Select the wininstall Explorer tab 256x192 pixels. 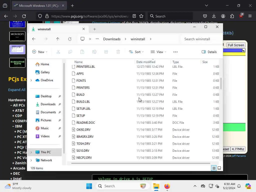coord(59,29)
